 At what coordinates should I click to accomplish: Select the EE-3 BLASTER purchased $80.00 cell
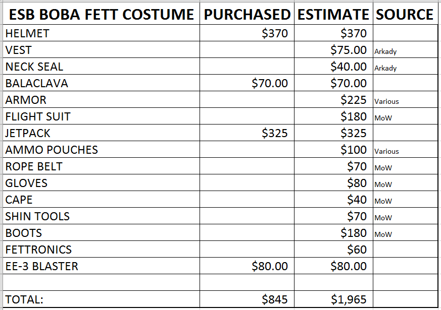[x=247, y=266]
